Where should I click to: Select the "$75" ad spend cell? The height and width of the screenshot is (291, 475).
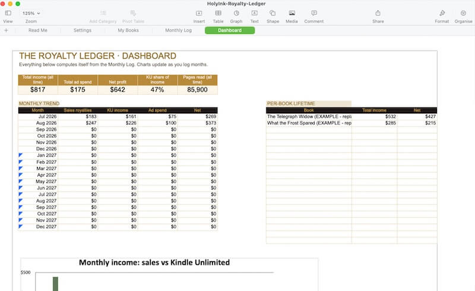pos(157,116)
